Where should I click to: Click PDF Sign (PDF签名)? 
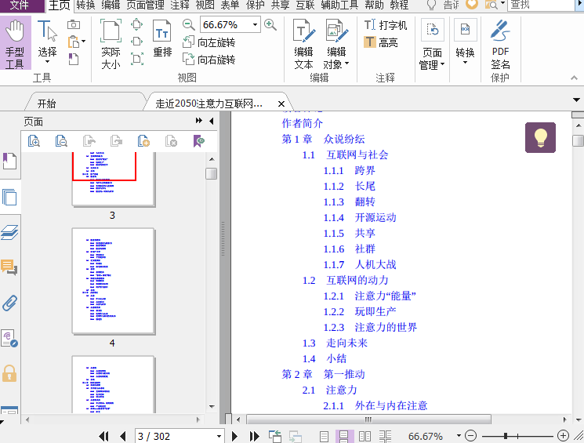tap(500, 45)
